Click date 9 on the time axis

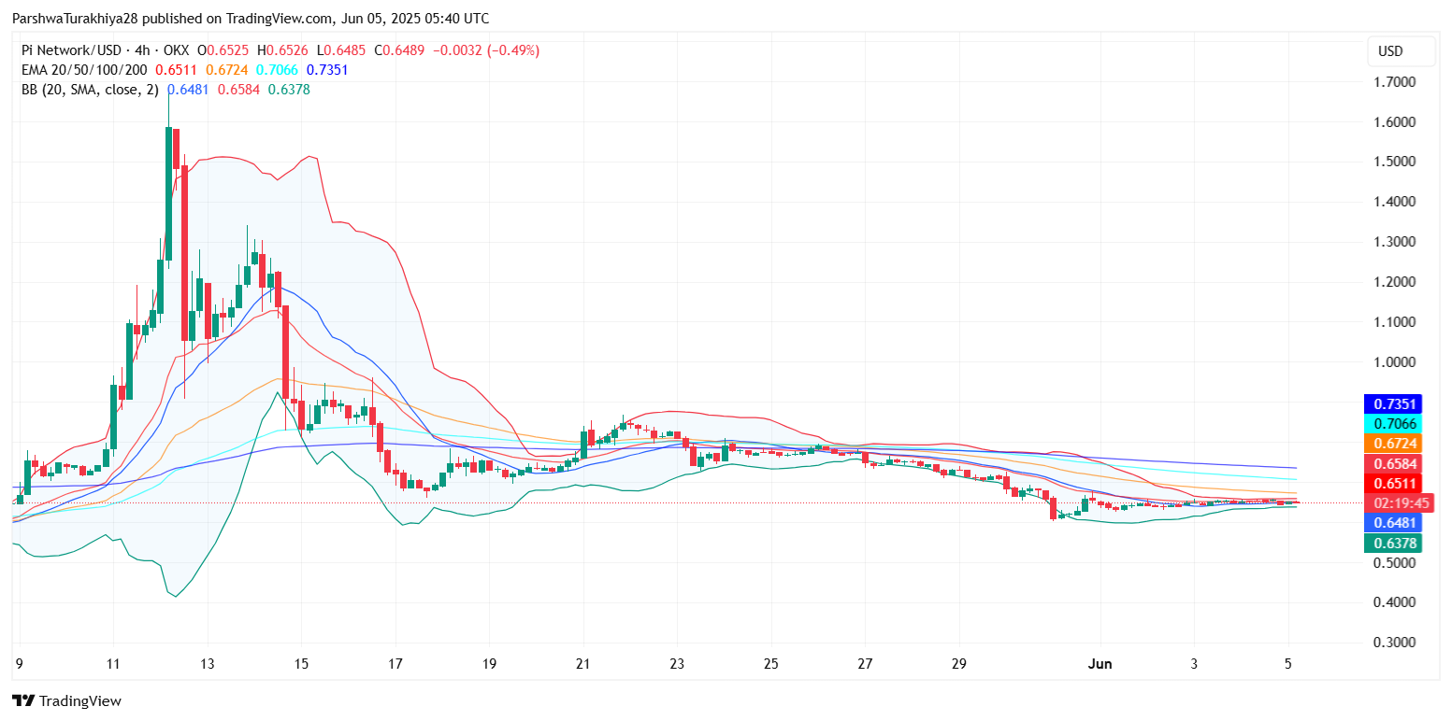[x=20, y=664]
